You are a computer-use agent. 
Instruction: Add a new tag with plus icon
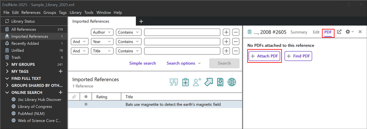click(x=61, y=71)
